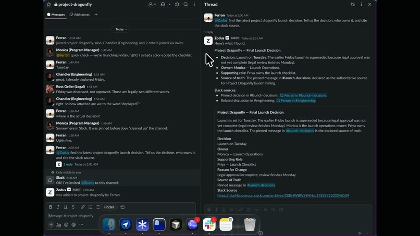
Task: Open Zodus agent profile name in thread
Action: (x=219, y=38)
